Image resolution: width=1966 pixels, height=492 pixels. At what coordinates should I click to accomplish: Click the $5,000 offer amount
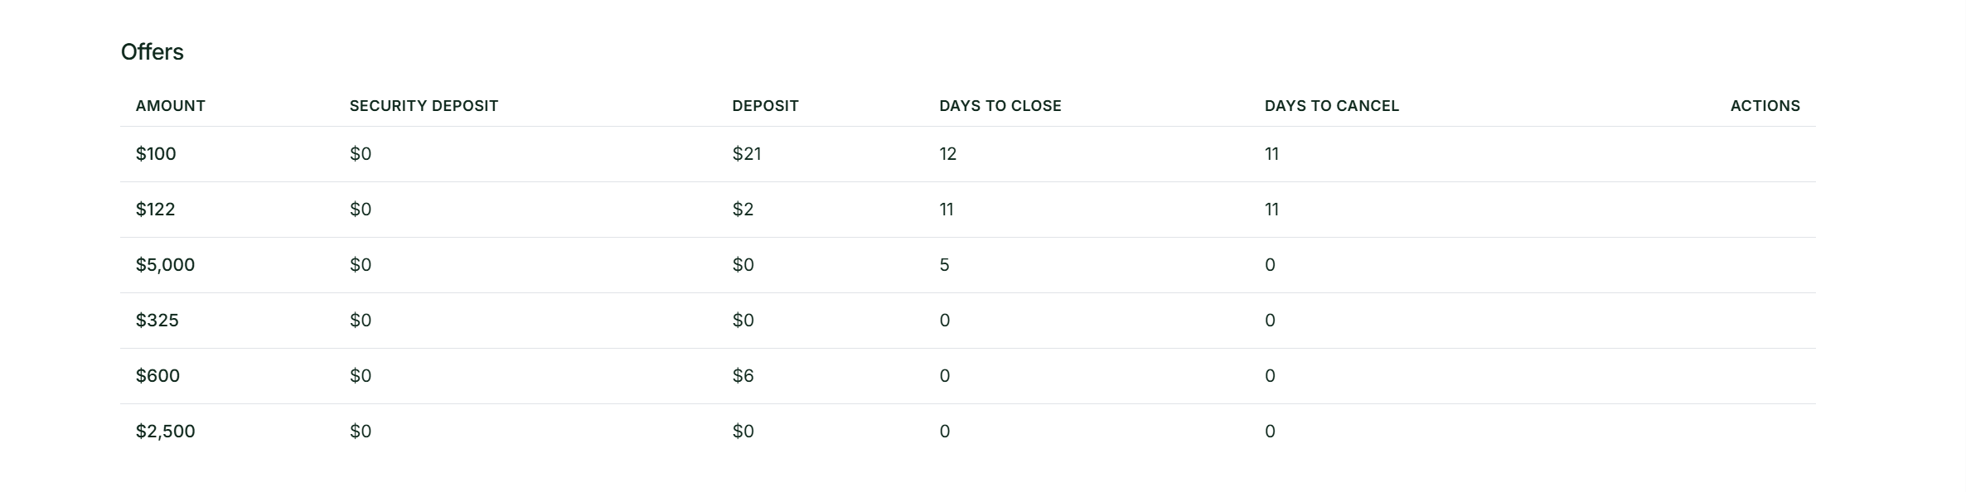(x=165, y=265)
